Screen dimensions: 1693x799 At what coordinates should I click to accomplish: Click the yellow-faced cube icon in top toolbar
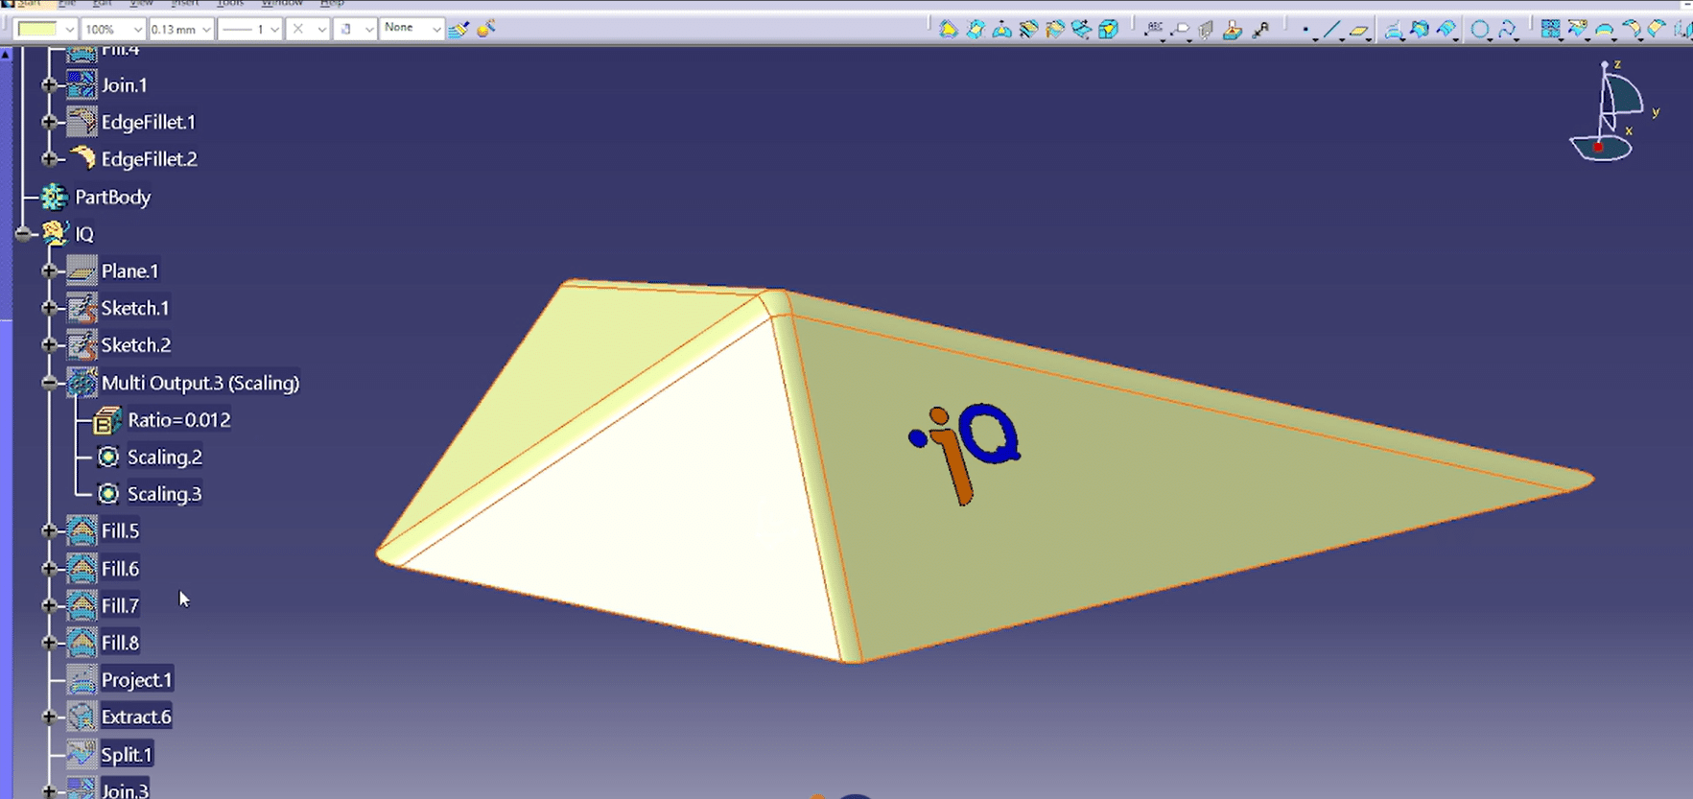coord(1109,30)
